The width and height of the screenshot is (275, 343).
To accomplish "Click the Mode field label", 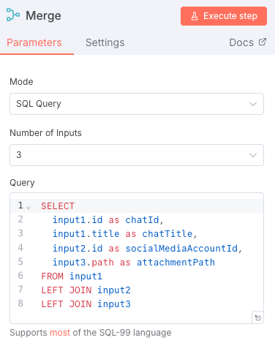I will tap(21, 82).
